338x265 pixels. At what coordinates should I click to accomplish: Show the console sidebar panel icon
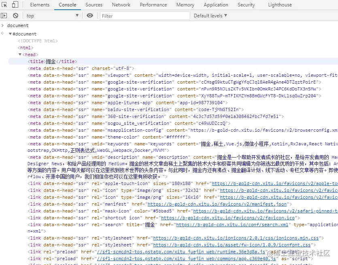pos(4,15)
